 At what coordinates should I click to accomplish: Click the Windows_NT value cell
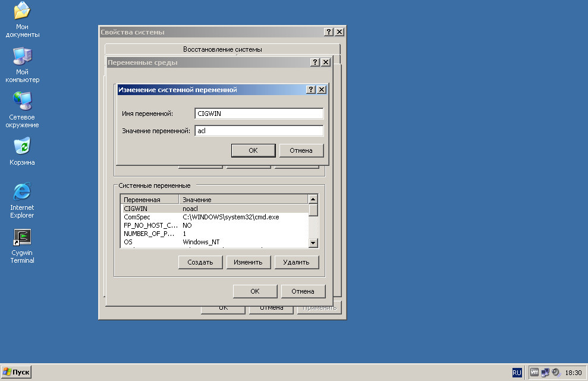(201, 242)
